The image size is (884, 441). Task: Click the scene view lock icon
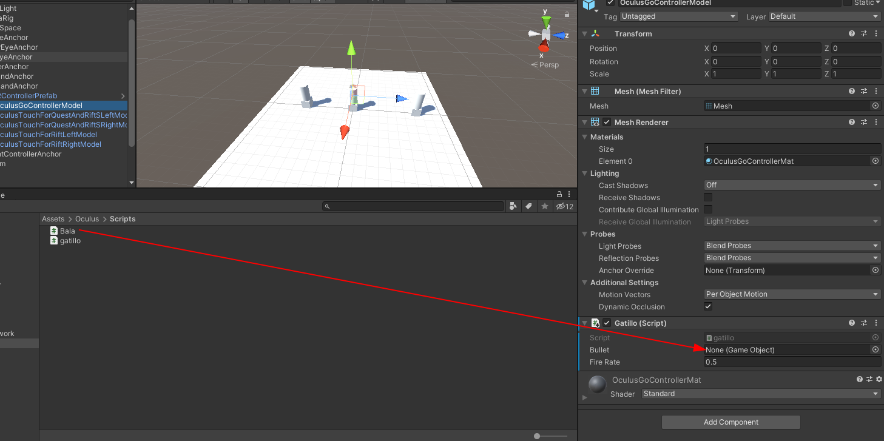pyautogui.click(x=567, y=14)
